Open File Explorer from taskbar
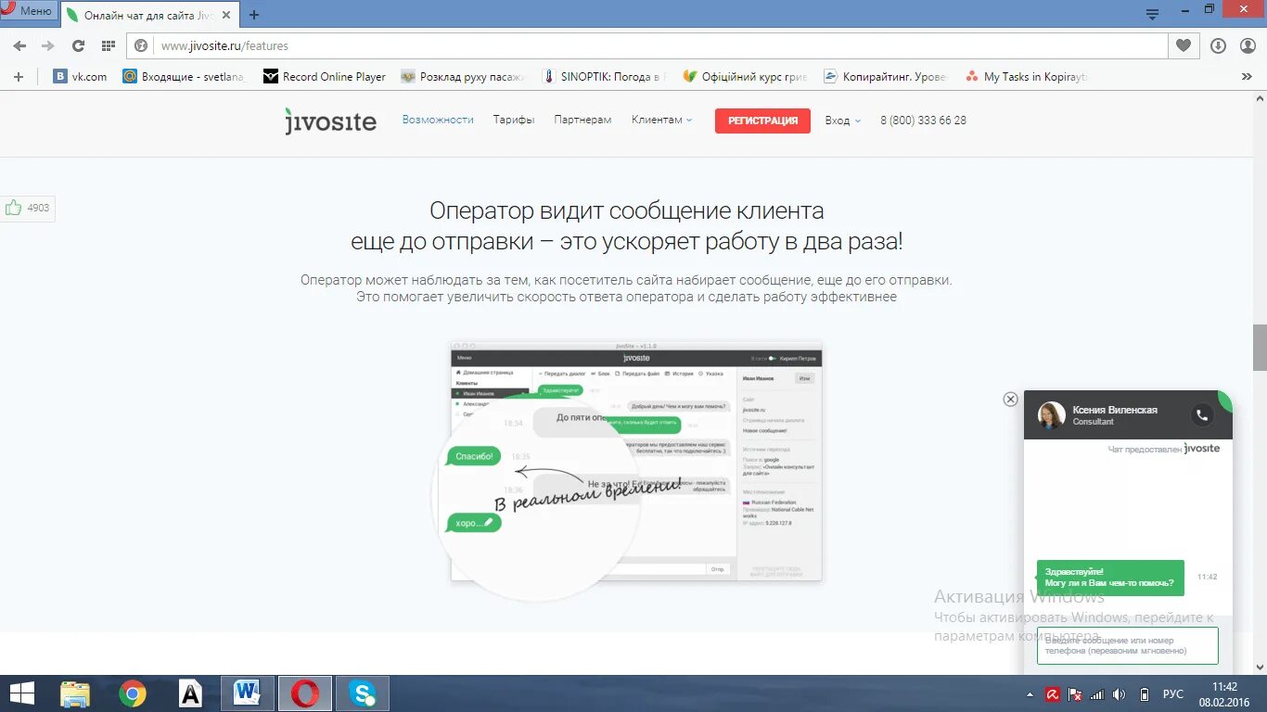The image size is (1267, 712). 75,693
